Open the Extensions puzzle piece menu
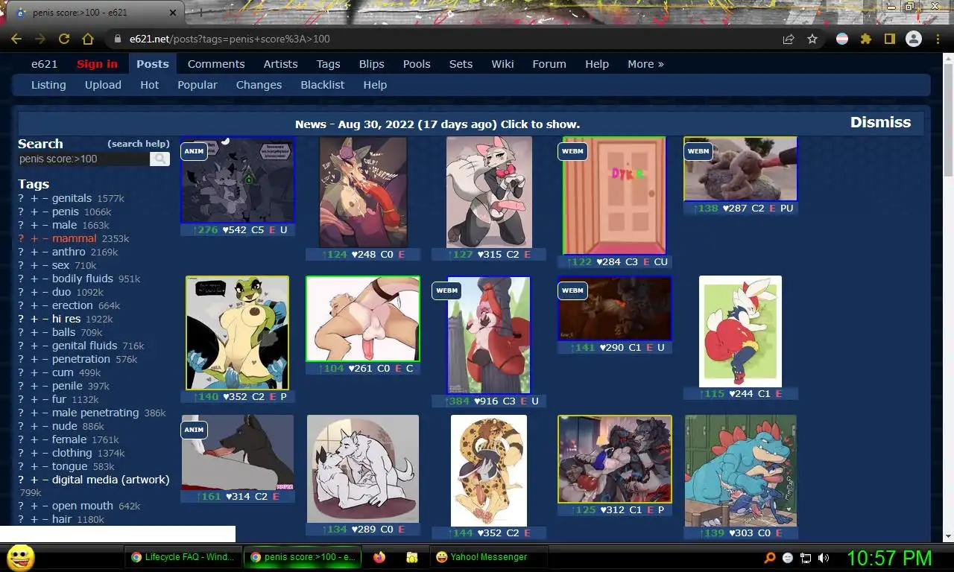Screen dimensions: 954x572 tap(866, 39)
